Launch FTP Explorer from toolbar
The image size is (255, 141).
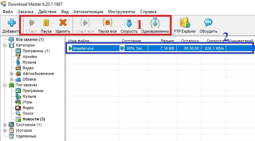185,22
